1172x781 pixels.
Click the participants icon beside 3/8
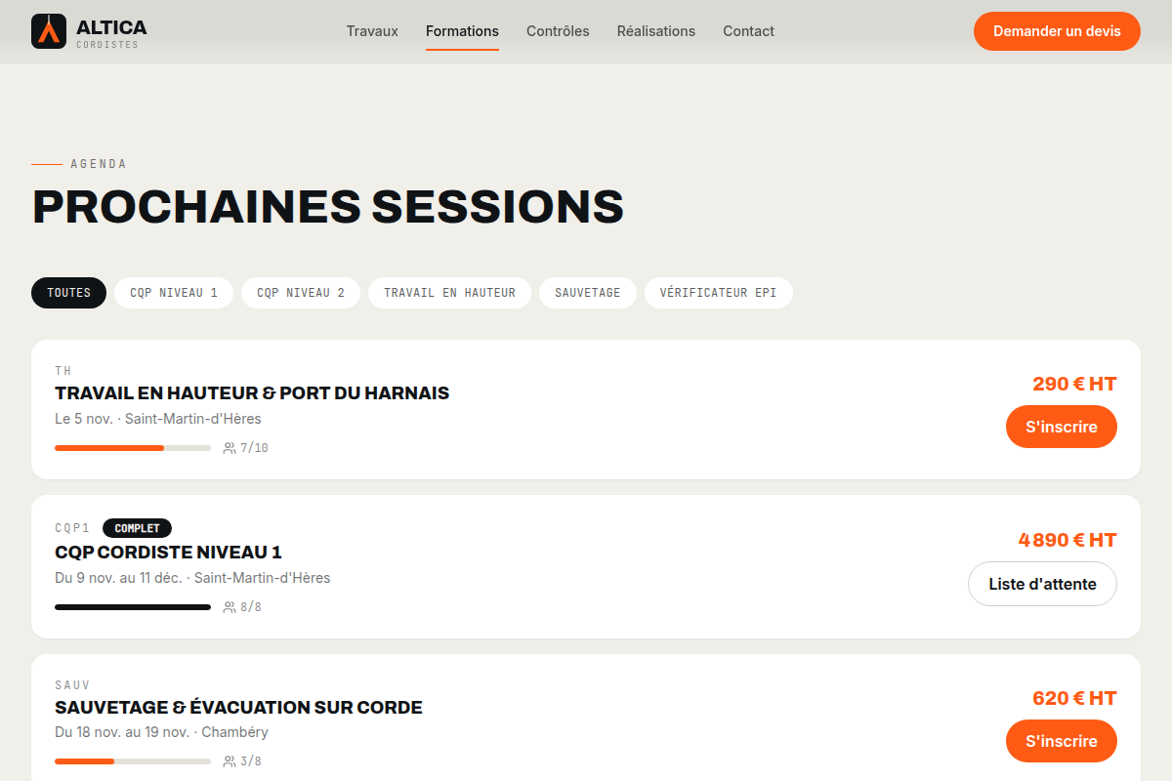[x=230, y=761]
